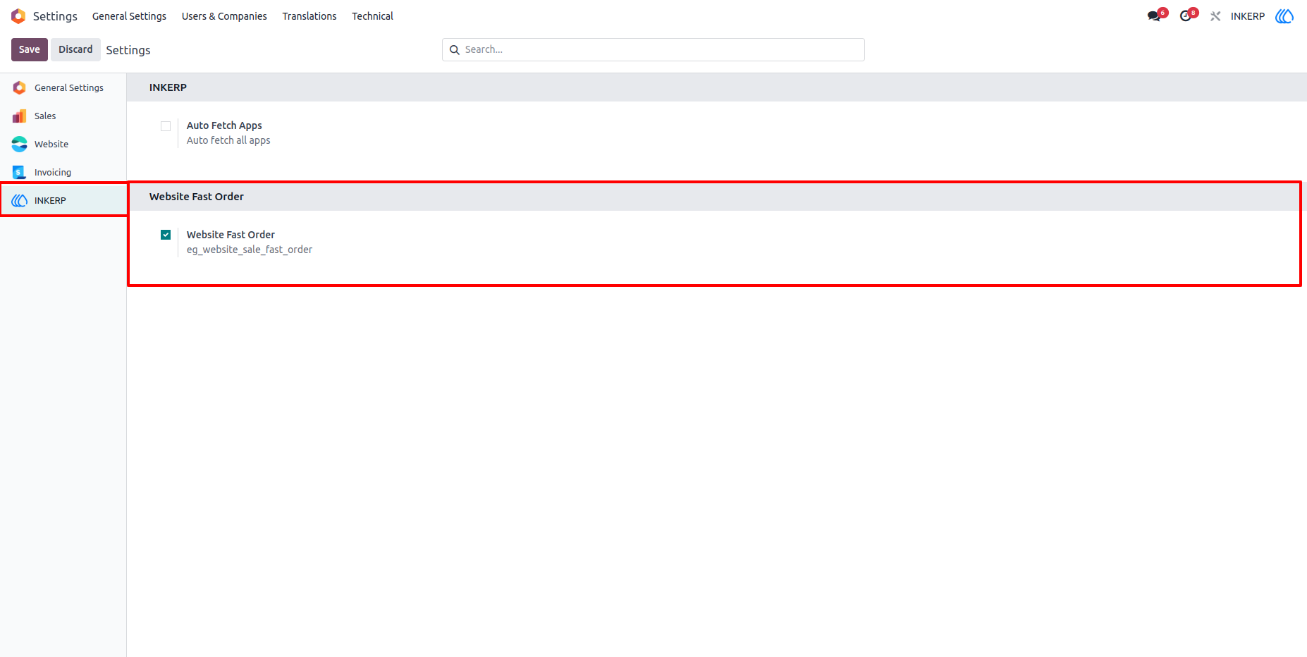Open the activities clock icon
1307x657 pixels.
(1186, 16)
